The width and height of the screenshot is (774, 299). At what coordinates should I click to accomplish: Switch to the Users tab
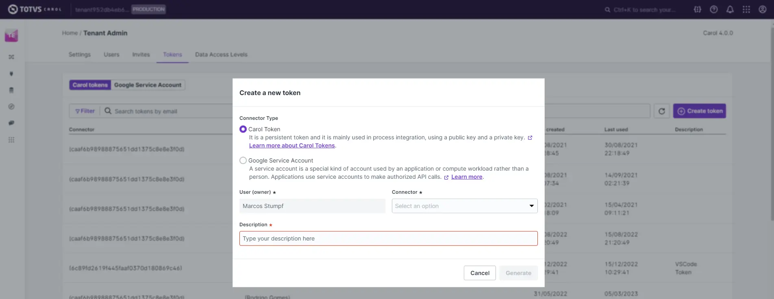pos(111,54)
